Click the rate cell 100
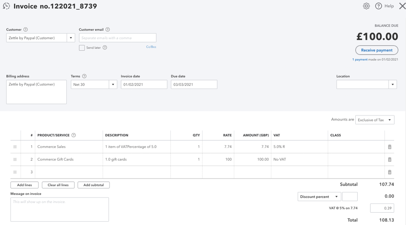Viewport: 406px width, 225px height. pos(218,159)
